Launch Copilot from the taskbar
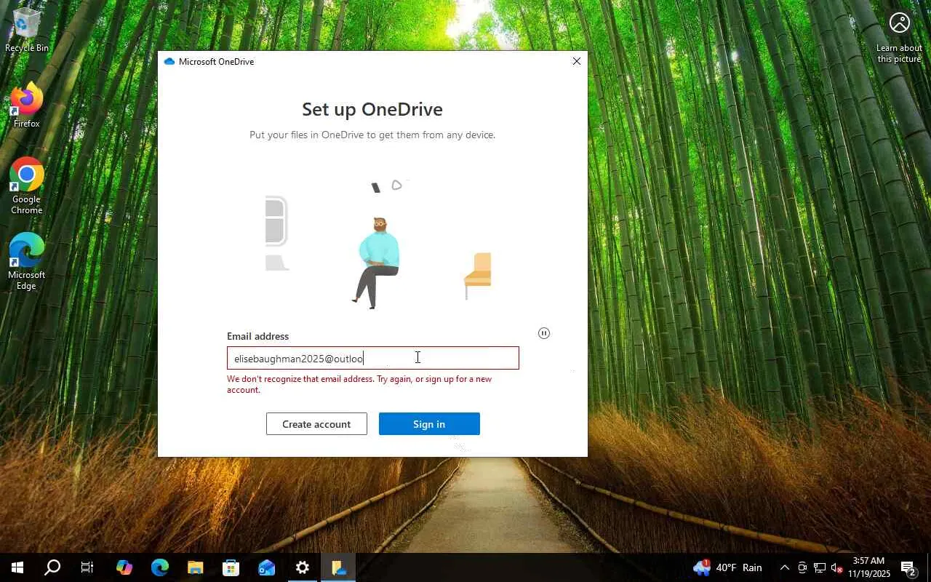The image size is (931, 582). tap(124, 567)
